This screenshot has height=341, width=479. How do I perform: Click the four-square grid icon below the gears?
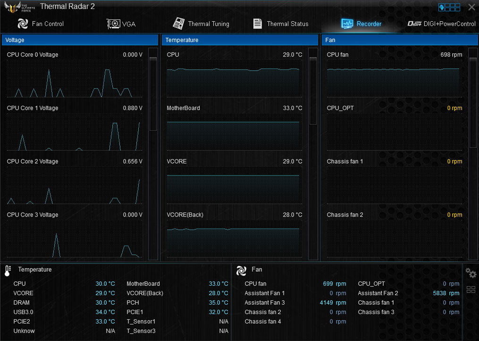[471, 290]
